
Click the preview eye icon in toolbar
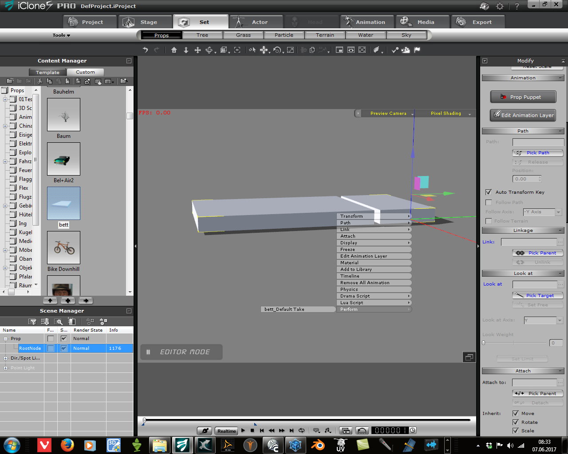click(351, 50)
